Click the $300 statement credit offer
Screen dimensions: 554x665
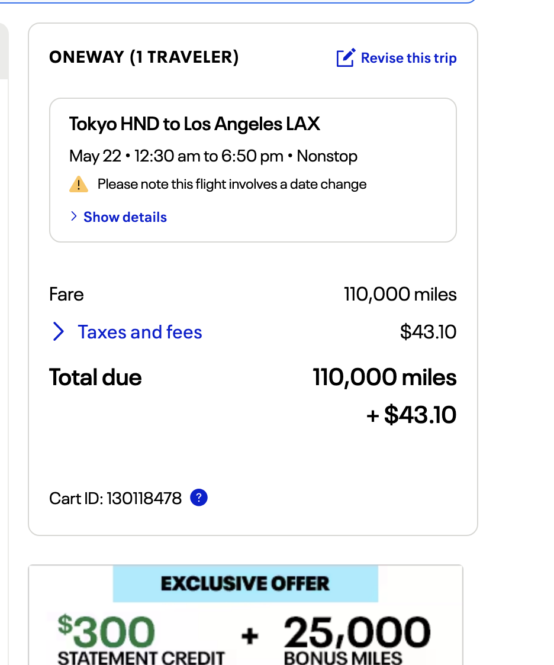coord(107,634)
